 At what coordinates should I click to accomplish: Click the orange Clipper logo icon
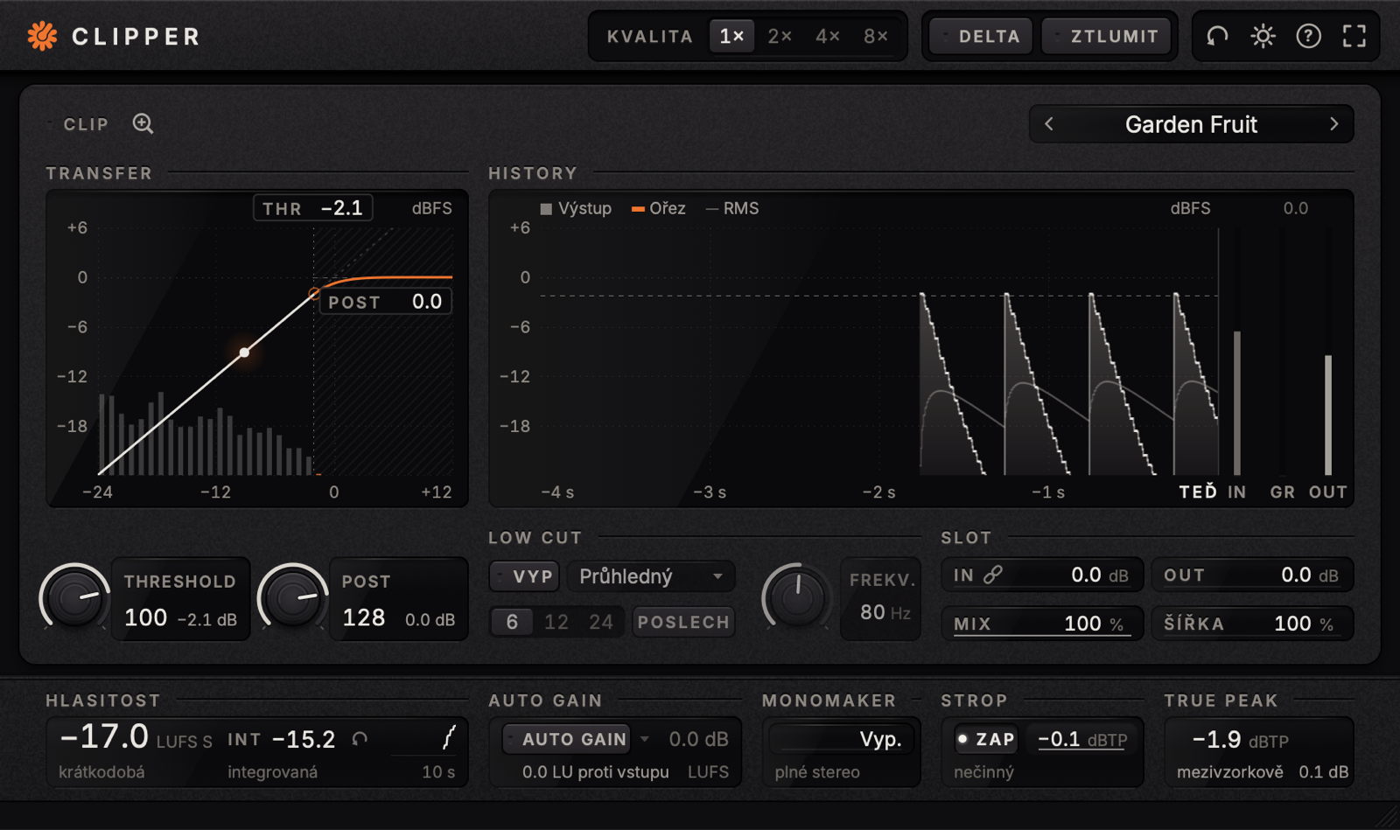pyautogui.click(x=42, y=36)
